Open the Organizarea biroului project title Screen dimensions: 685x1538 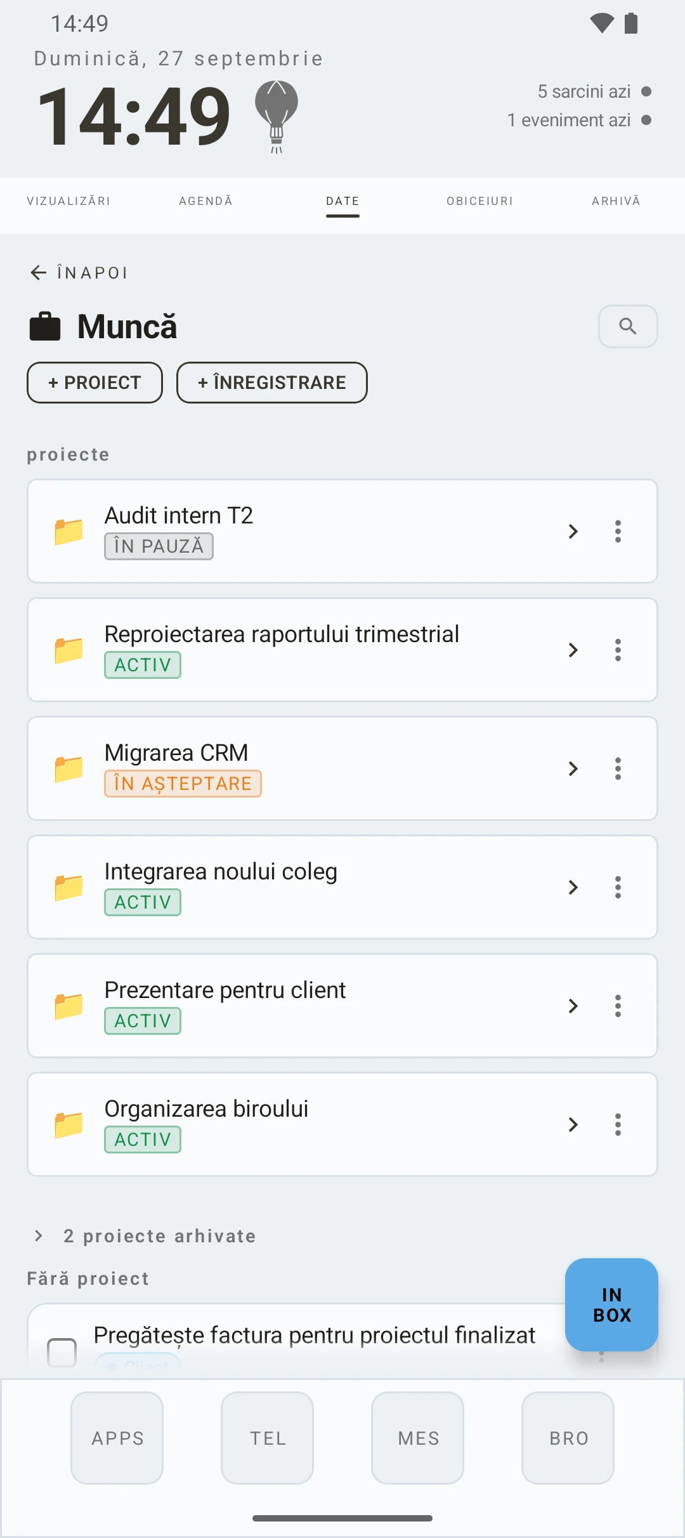[206, 1109]
